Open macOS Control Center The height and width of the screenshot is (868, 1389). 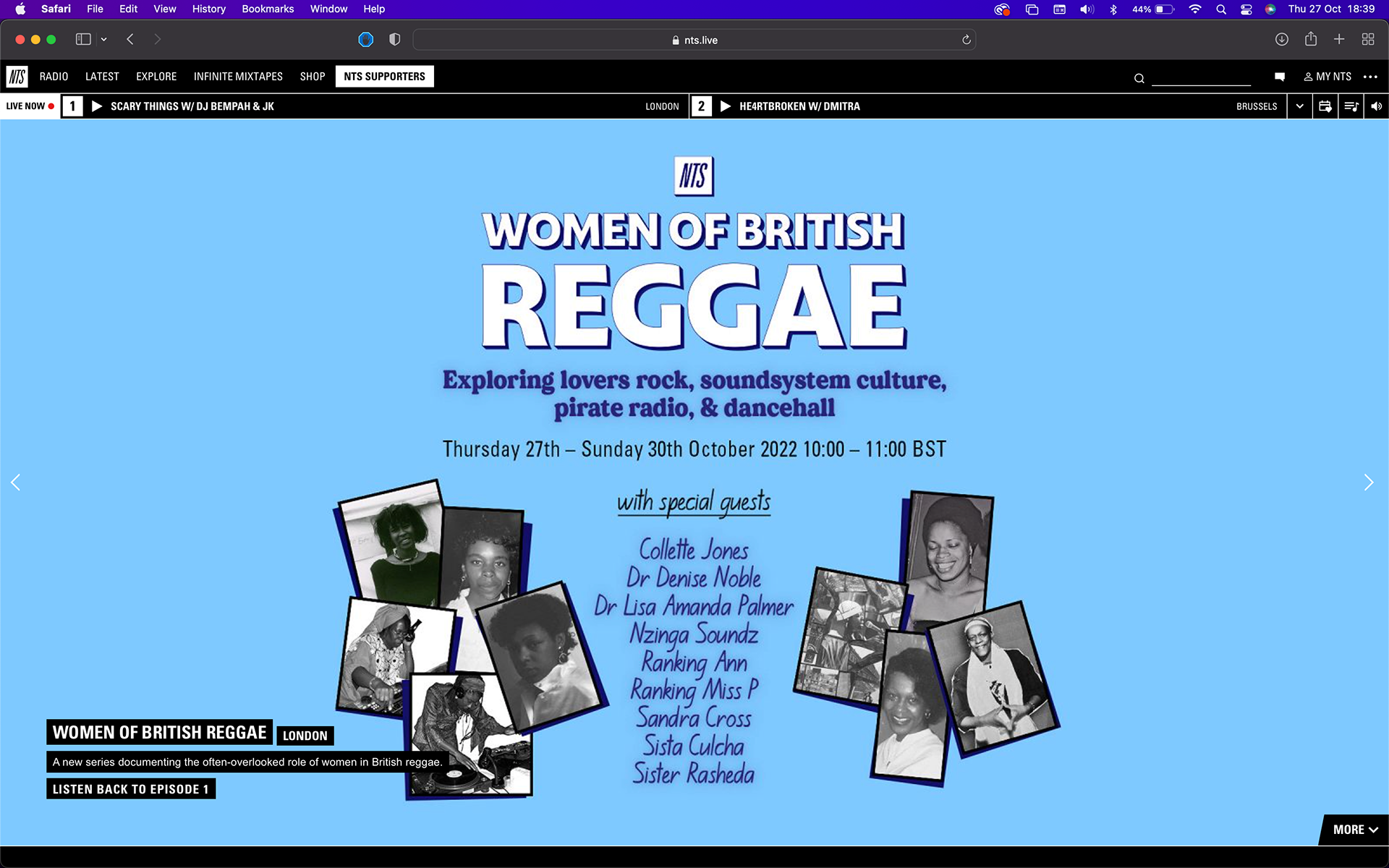(x=1246, y=9)
